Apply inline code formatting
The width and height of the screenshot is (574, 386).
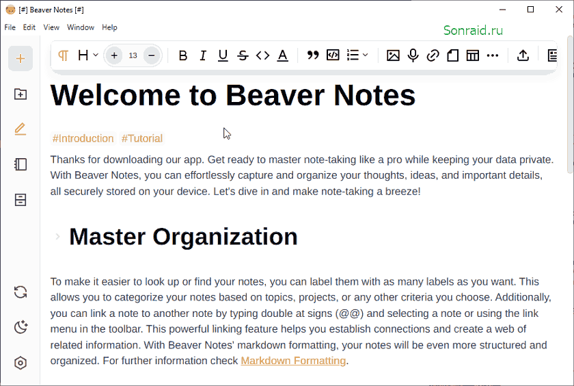click(x=263, y=55)
